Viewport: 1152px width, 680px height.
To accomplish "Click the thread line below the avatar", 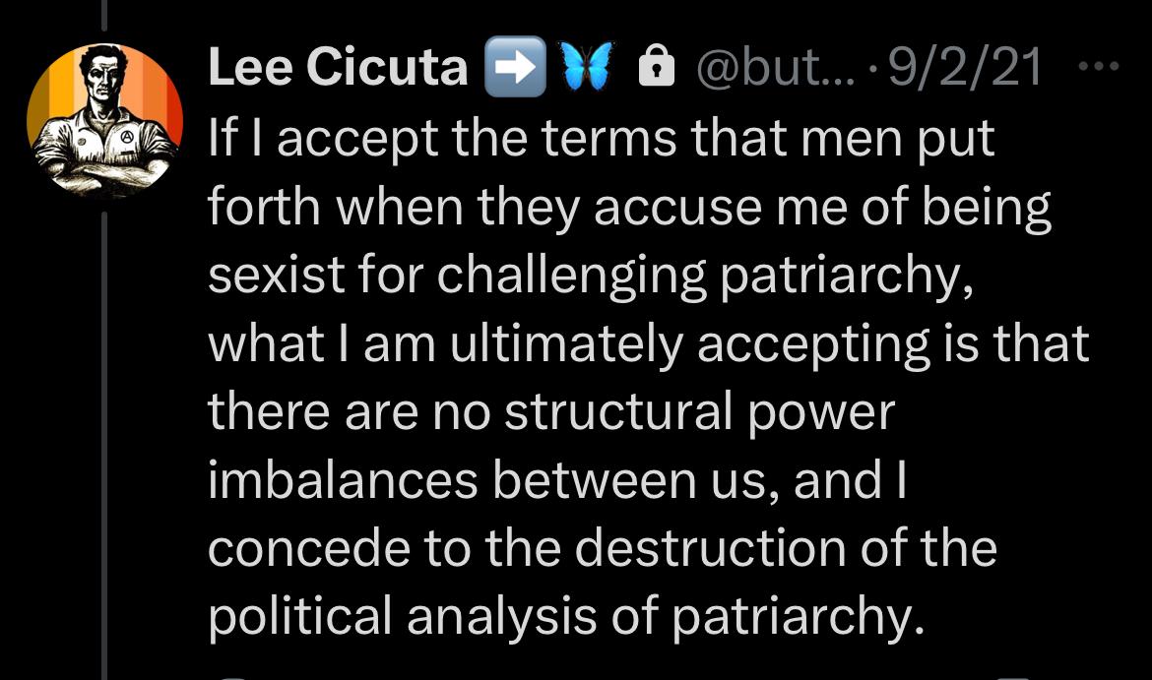I will pos(104,443).
